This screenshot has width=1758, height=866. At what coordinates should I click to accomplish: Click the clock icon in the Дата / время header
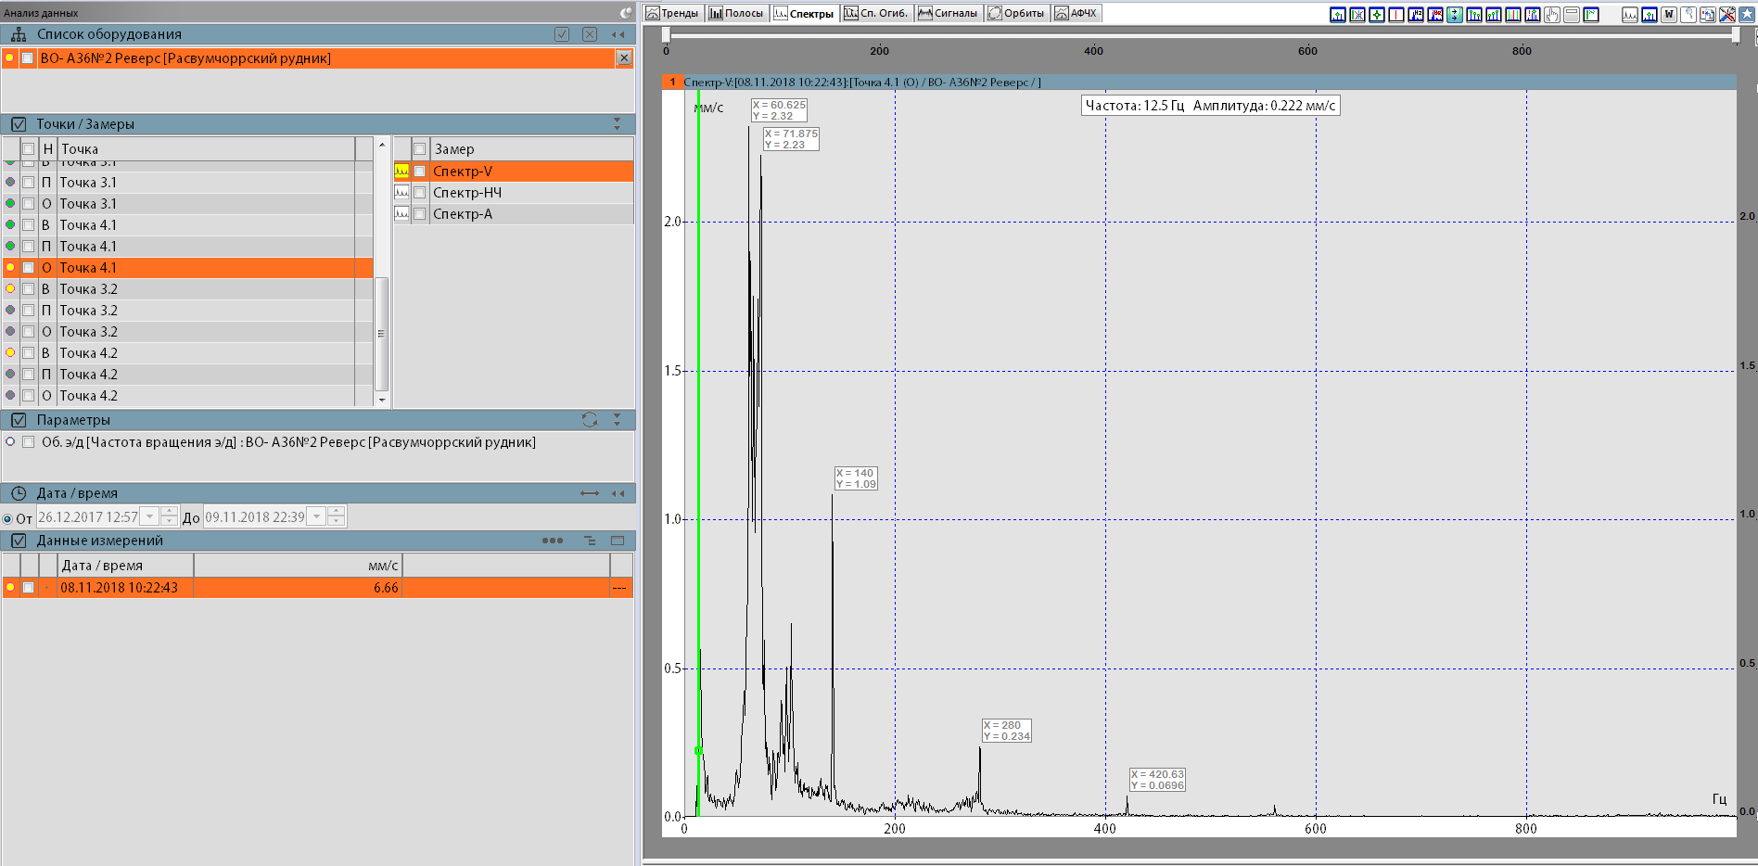pos(19,493)
